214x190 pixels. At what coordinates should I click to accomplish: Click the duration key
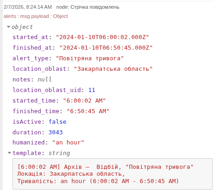[x=27, y=132]
